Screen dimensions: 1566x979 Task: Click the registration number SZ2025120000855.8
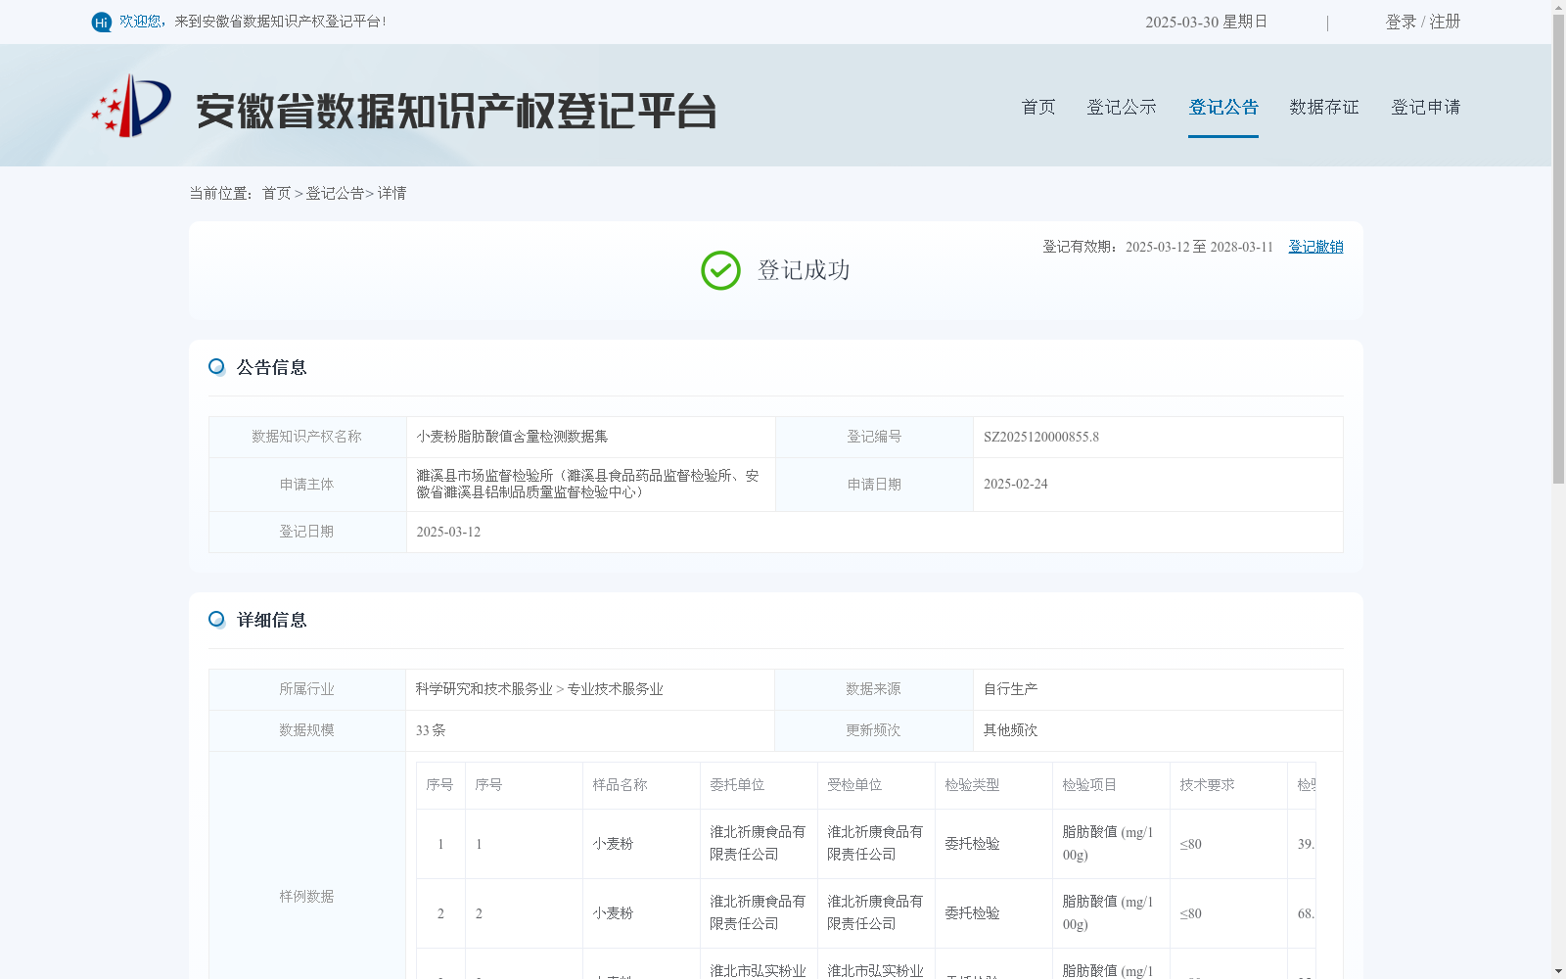coord(1041,437)
